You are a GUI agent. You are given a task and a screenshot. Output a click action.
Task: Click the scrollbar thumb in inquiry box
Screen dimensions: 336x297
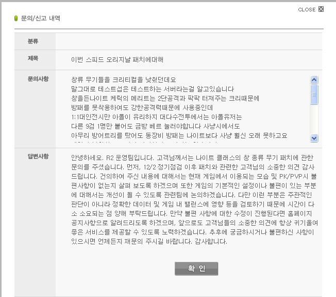[314, 94]
